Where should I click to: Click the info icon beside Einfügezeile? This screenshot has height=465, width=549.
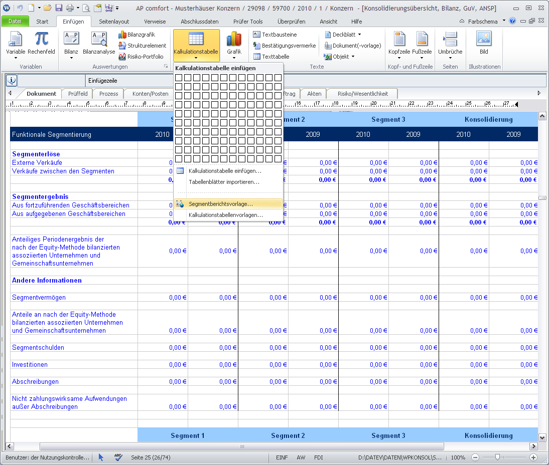click(12, 80)
